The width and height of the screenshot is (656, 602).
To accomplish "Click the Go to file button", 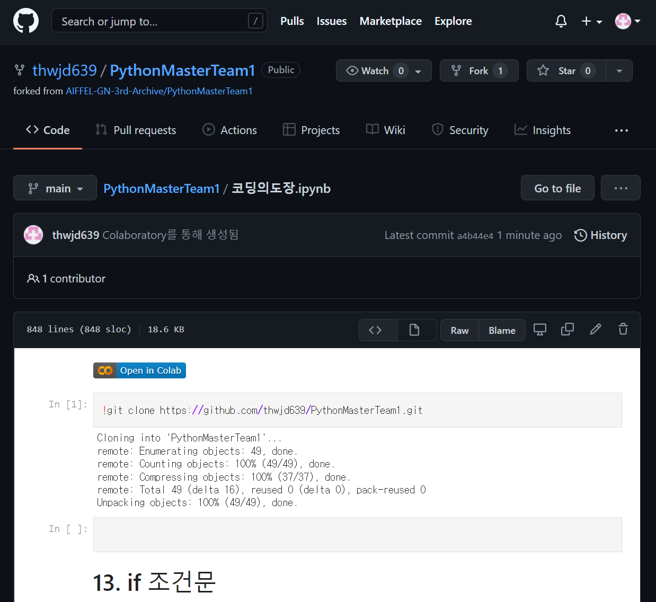I will click(x=557, y=188).
